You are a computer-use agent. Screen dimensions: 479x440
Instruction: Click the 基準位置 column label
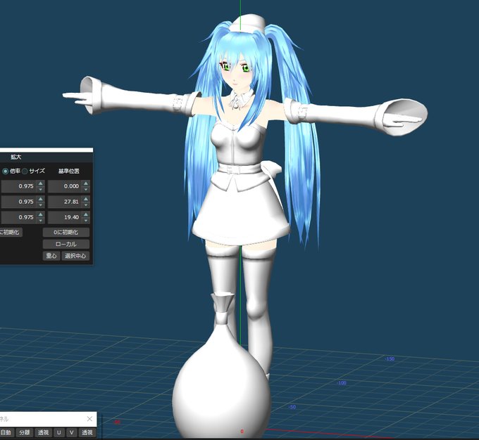[69, 172]
